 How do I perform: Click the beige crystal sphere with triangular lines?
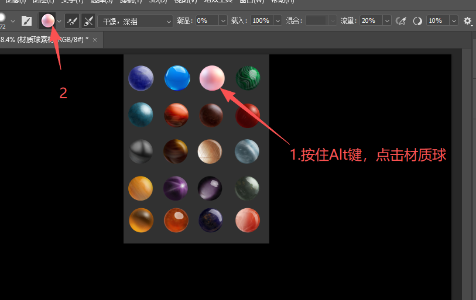coord(210,151)
